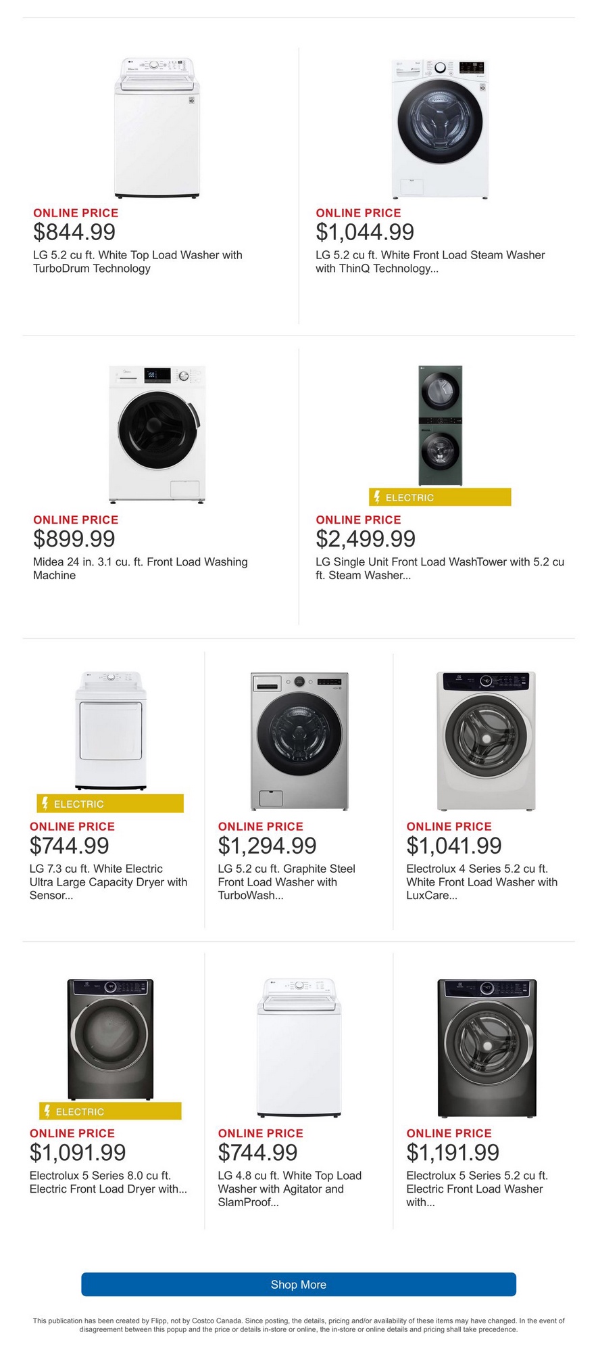The height and width of the screenshot is (1353, 598).
Task: Open Midea 24 in. Front Load Washing Machine link
Action: pos(141,568)
